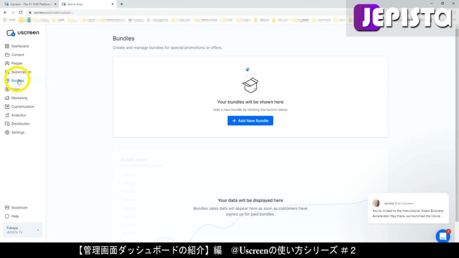Screen dimensions: 459x258
Task: Click the page vertical scrollbar
Action: click(x=457, y=126)
